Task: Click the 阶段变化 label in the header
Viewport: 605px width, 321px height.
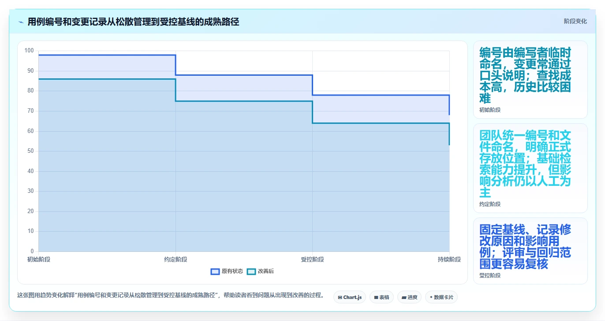Action: pos(575,21)
